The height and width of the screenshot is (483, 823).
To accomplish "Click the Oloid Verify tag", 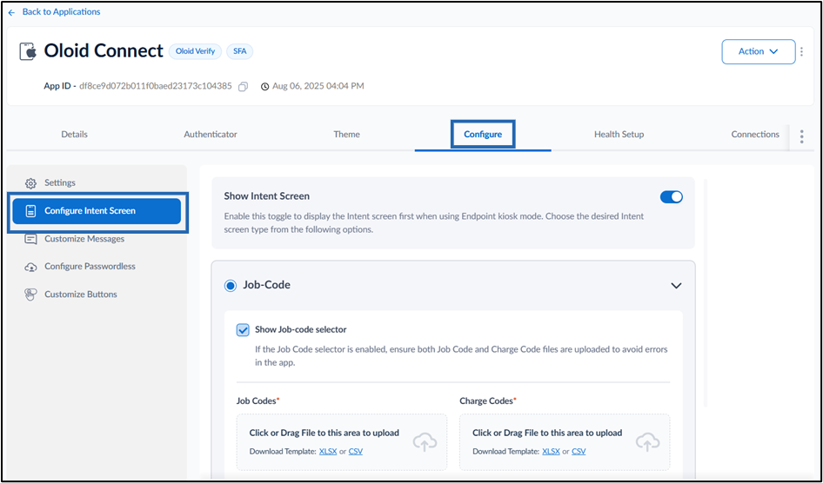I will 195,51.
